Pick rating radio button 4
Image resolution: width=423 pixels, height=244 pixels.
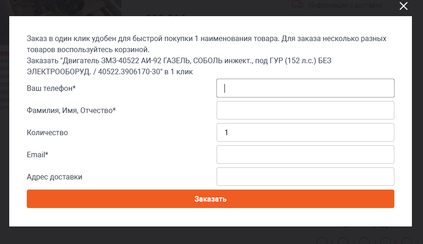point(386,241)
